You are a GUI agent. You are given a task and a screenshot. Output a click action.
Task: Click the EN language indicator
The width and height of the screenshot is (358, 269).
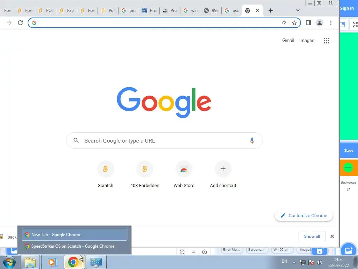pyautogui.click(x=284, y=261)
